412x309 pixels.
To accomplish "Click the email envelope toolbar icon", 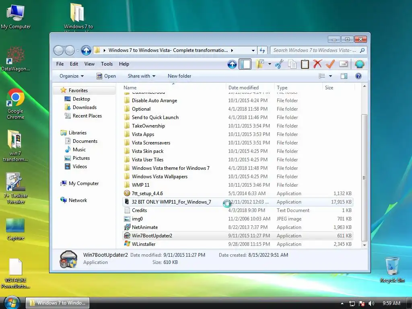I will coord(344,64).
